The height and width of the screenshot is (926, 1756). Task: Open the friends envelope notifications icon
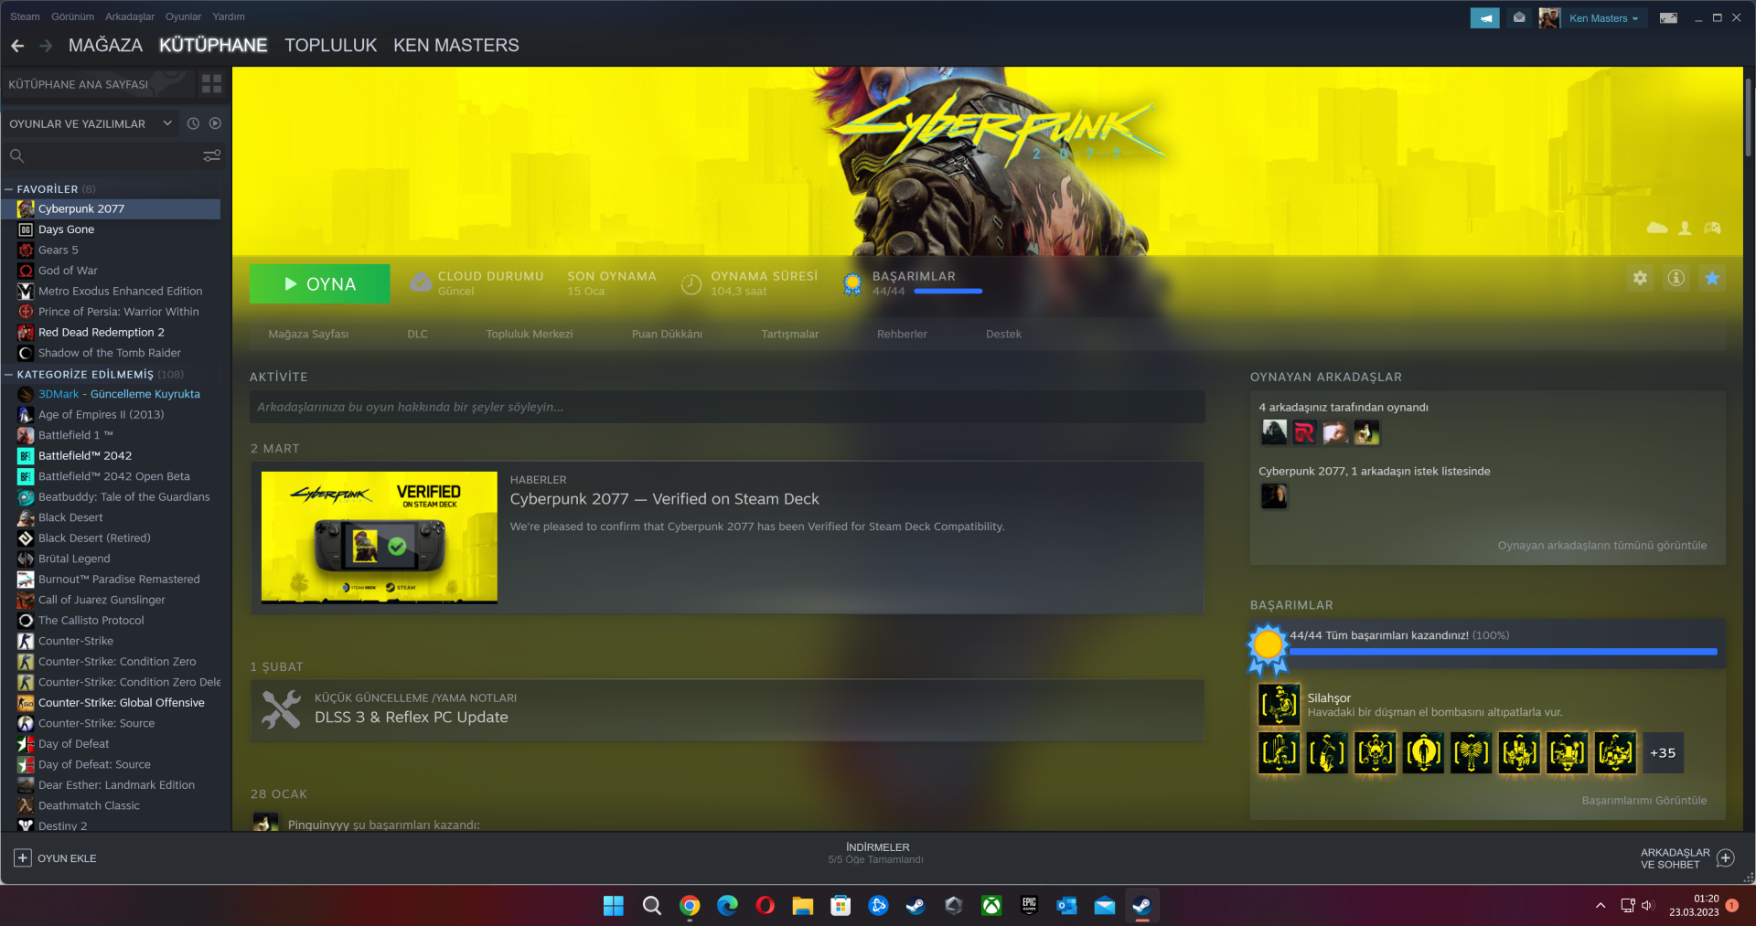(1519, 18)
